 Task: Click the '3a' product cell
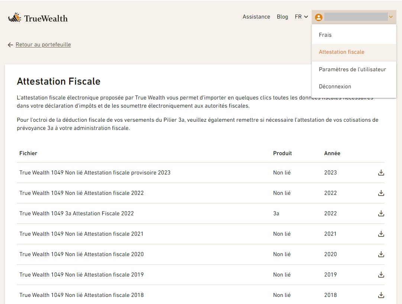[276, 213]
